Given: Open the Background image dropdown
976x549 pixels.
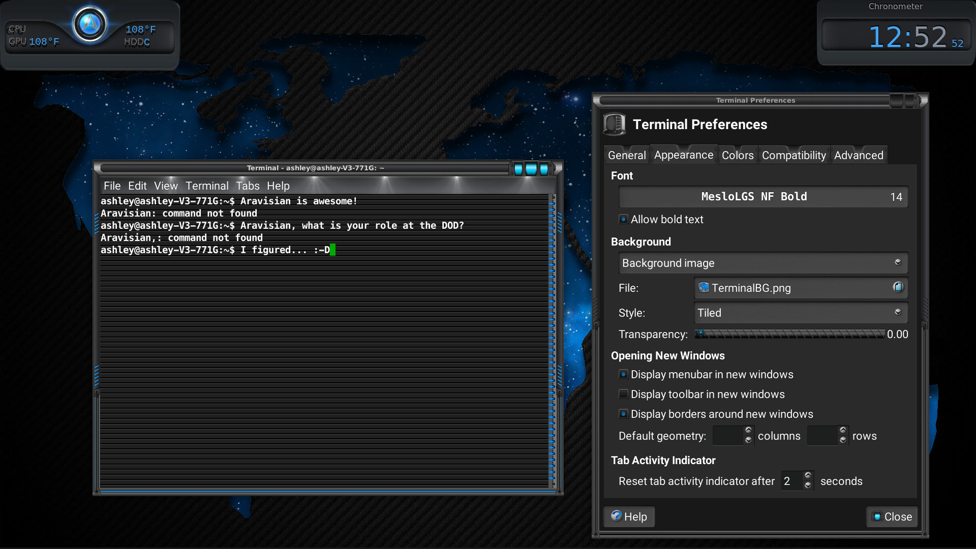Looking at the screenshot, I should coord(762,263).
